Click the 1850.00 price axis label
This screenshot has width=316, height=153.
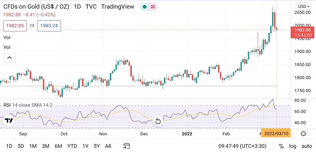[x=302, y=65]
